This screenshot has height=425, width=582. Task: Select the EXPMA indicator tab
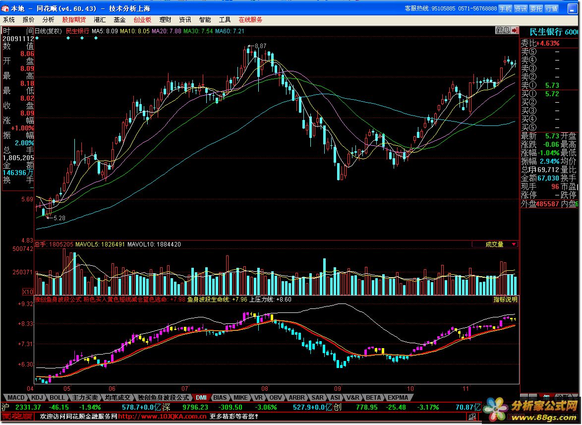pyautogui.click(x=398, y=398)
